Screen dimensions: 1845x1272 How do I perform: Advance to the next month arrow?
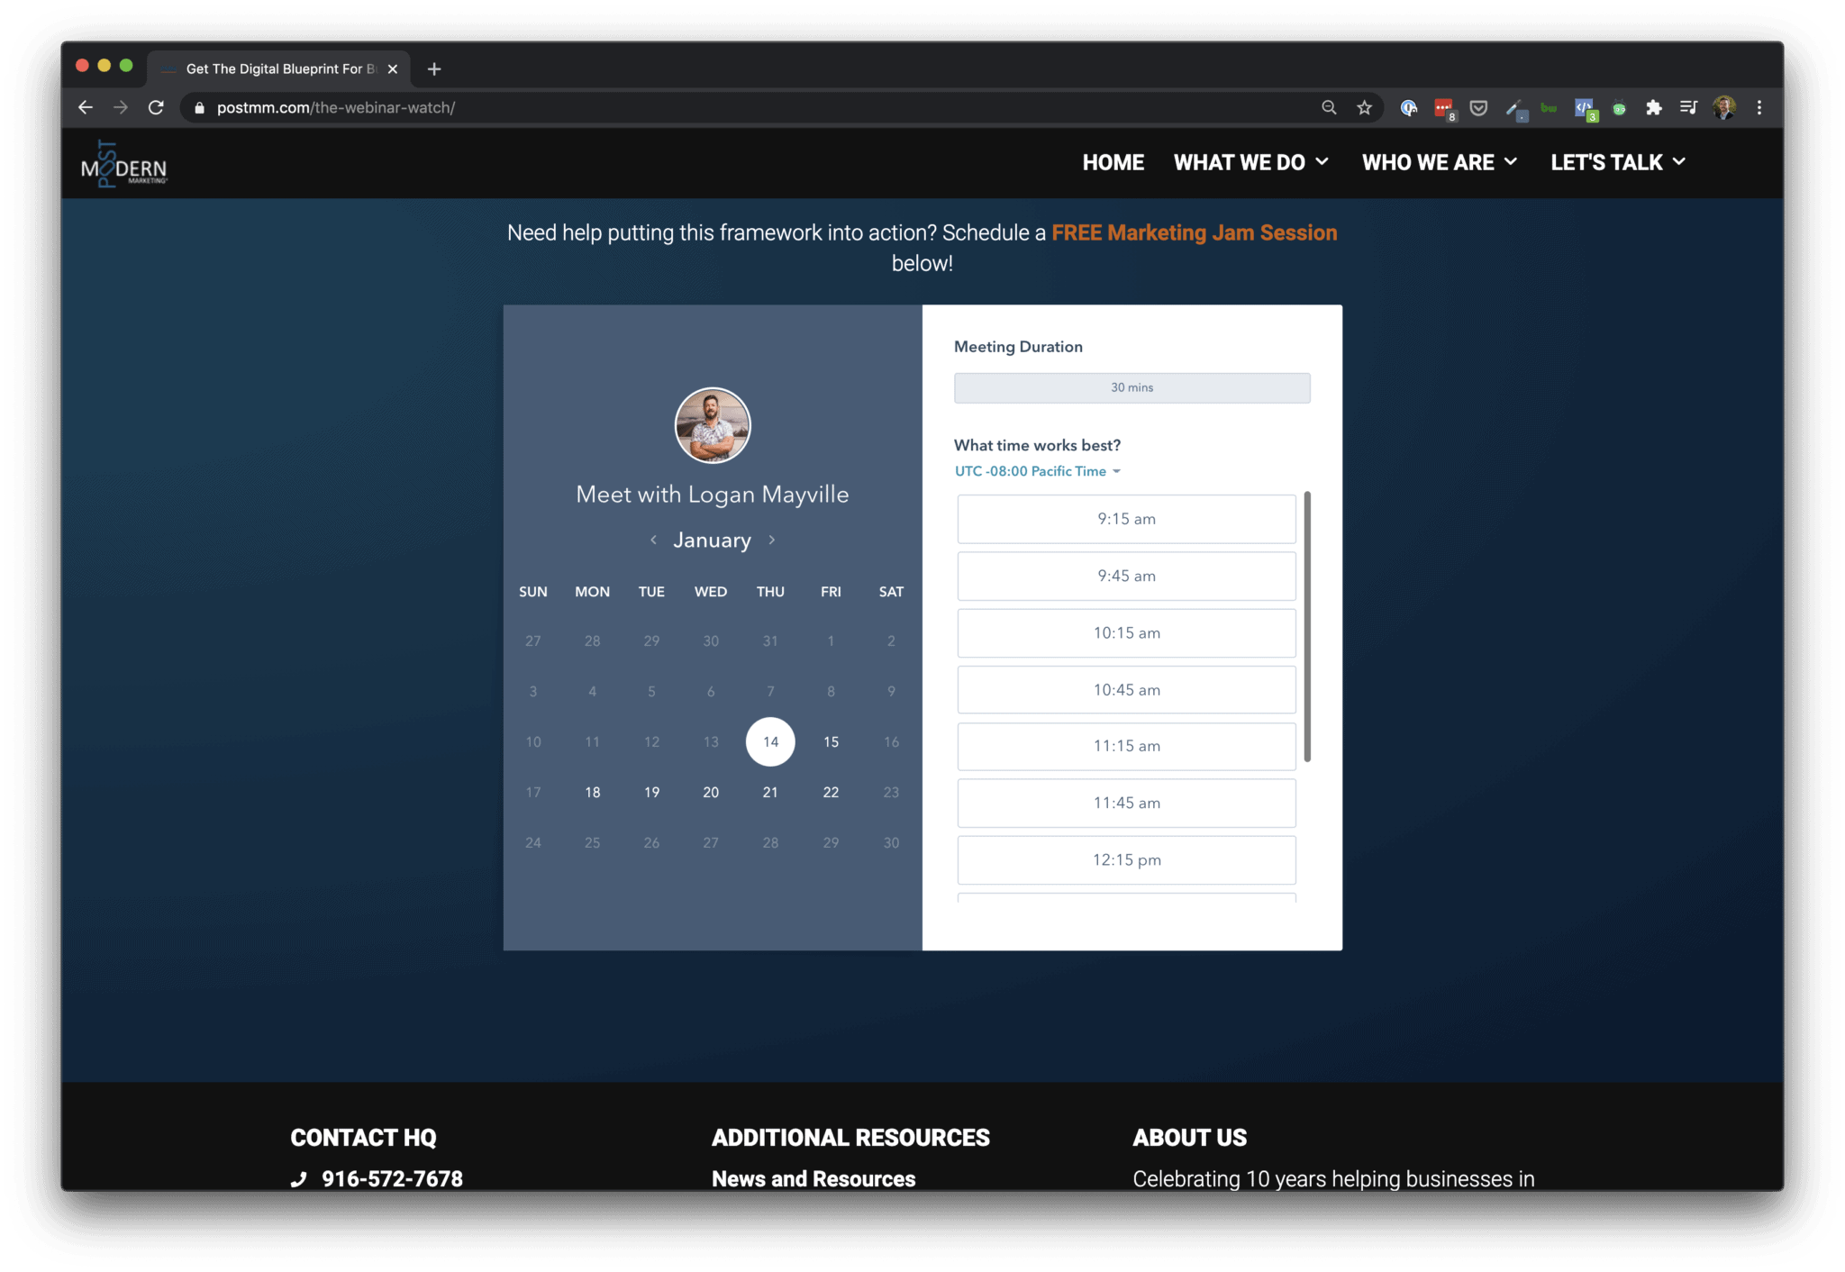(772, 540)
